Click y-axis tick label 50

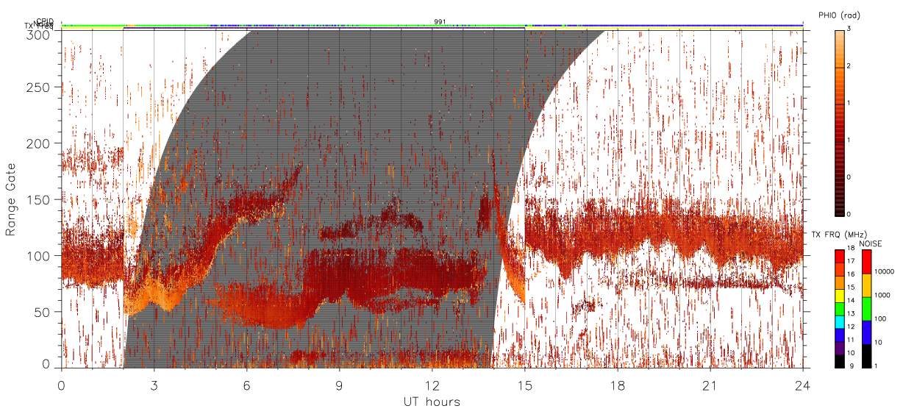click(x=43, y=312)
